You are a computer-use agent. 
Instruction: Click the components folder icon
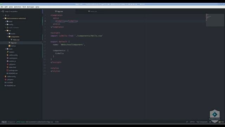9,37
